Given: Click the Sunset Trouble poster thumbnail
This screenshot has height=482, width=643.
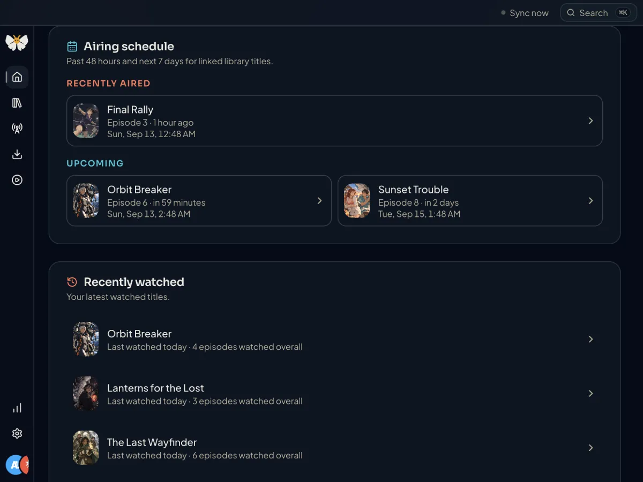Looking at the screenshot, I should [x=357, y=201].
